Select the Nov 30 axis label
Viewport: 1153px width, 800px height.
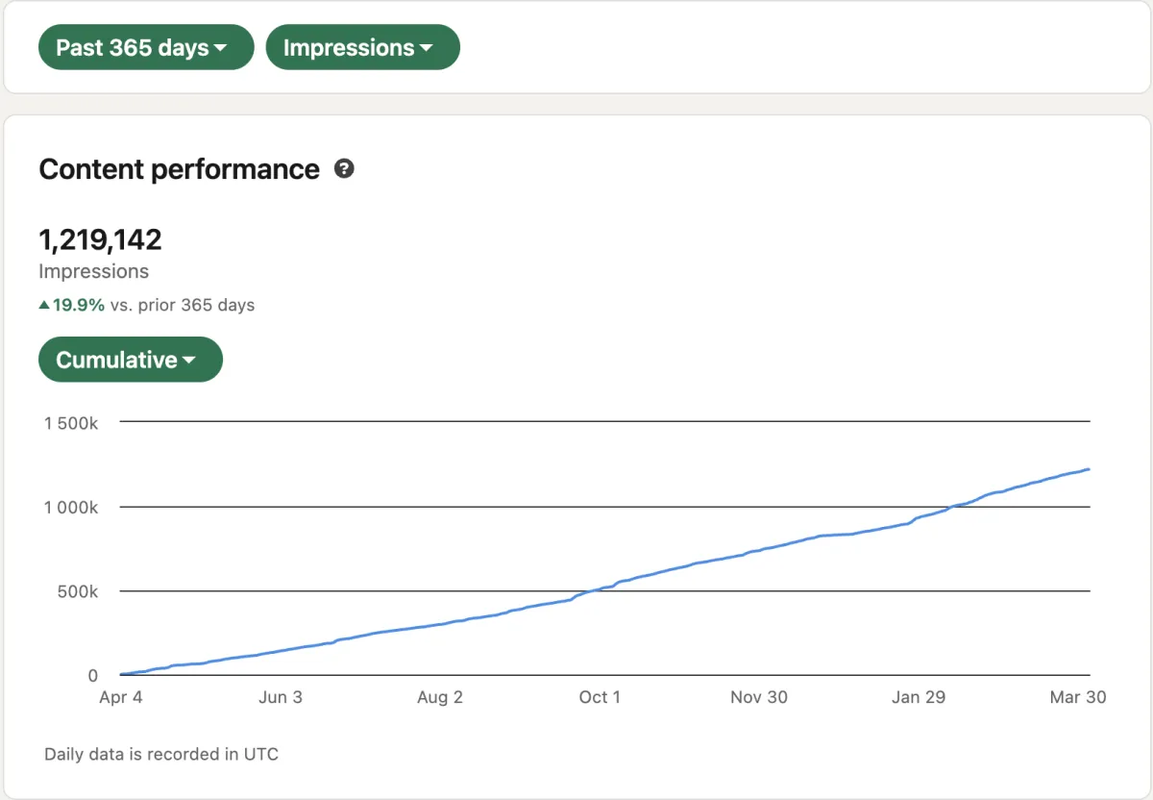click(x=759, y=697)
